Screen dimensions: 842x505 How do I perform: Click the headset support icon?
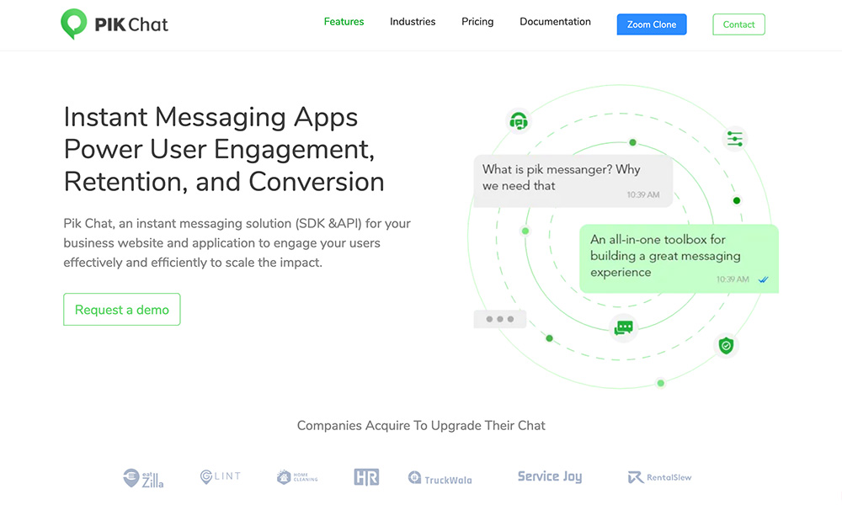point(519,121)
